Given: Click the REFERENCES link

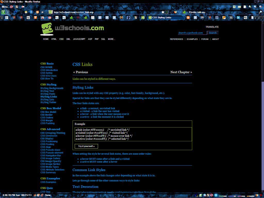Looking at the screenshot, I should [x=176, y=39].
